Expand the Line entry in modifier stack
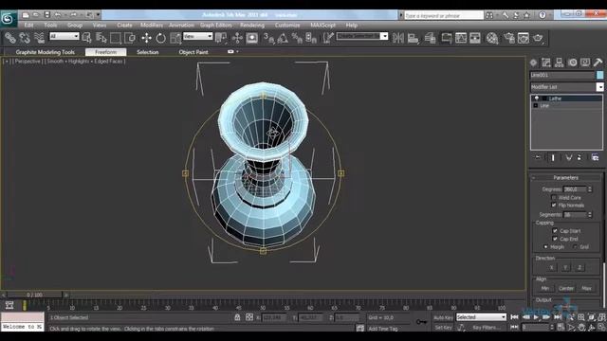Image resolution: width=607 pixels, height=341 pixels. tap(536, 105)
